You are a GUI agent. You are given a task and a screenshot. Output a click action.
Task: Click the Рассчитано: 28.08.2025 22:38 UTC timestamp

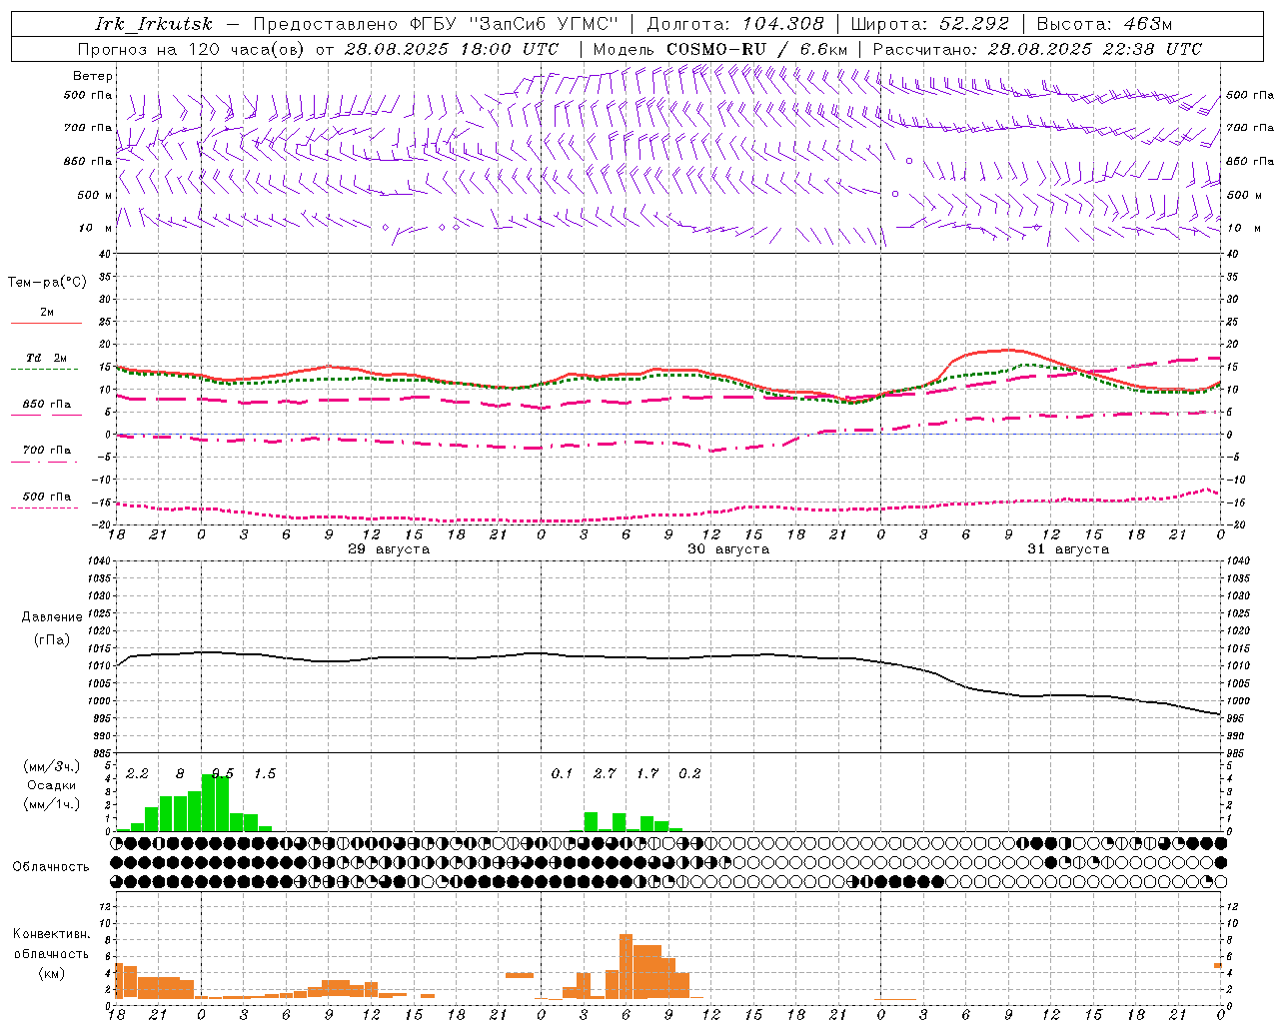pos(1037,49)
